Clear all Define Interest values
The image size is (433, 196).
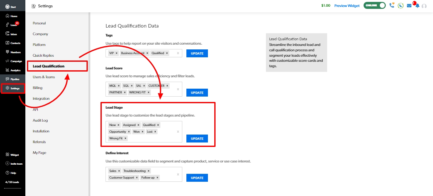(x=178, y=174)
